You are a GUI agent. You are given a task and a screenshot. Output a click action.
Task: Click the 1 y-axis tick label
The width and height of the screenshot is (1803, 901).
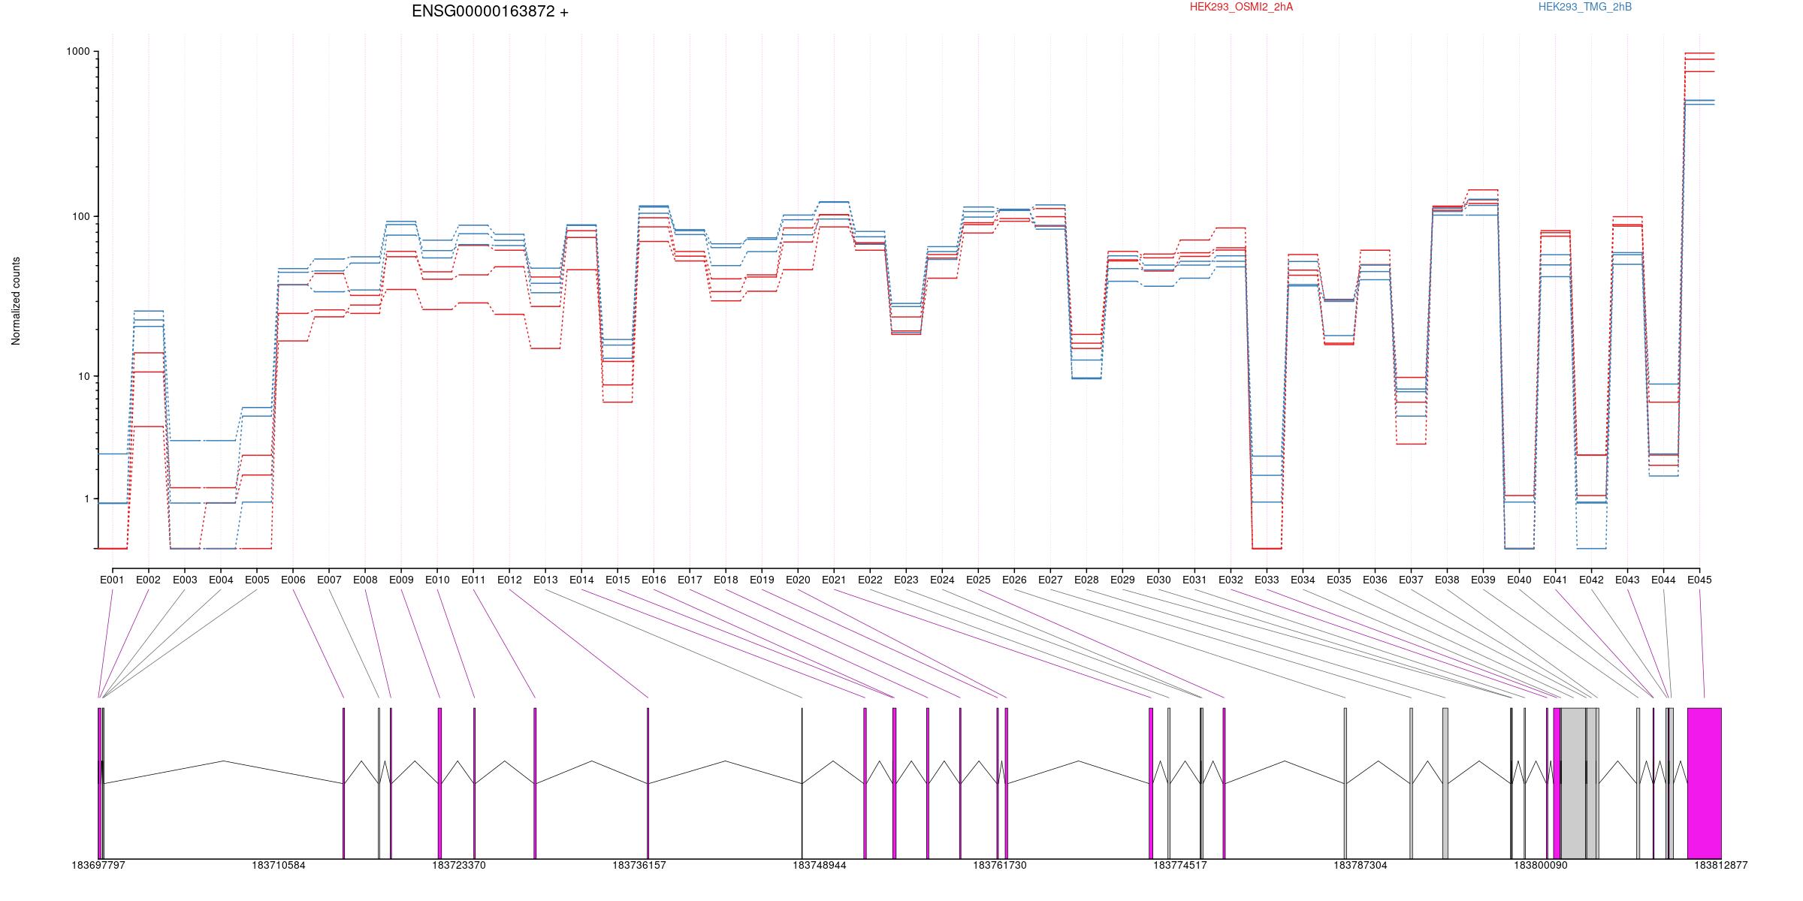tap(86, 499)
